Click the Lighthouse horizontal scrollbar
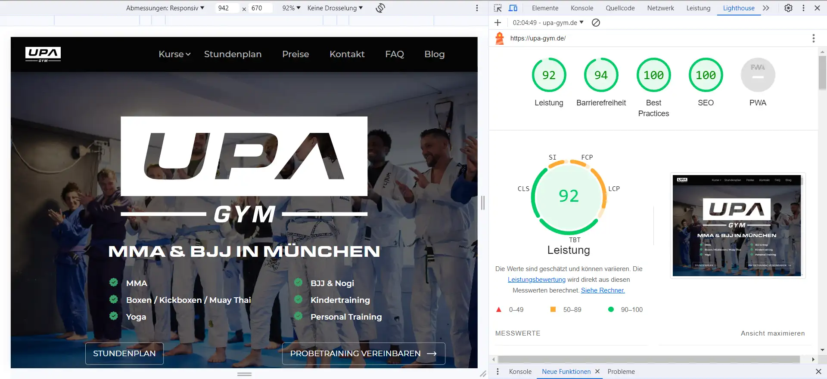827x379 pixels. click(649, 359)
